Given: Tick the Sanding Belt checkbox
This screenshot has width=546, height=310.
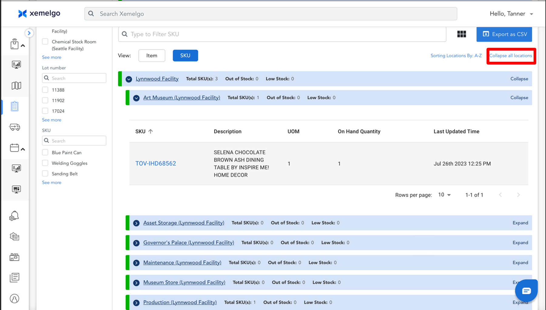Looking at the screenshot, I should 45,173.
